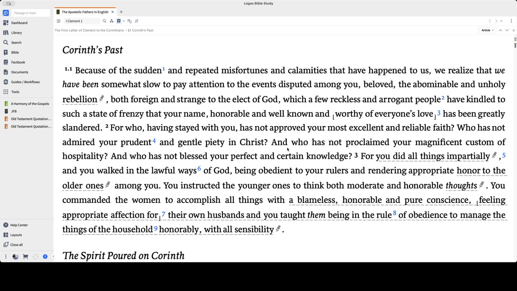Click the 'Corinth's Past' heading
Screen dimensions: 517x291
tap(92, 50)
